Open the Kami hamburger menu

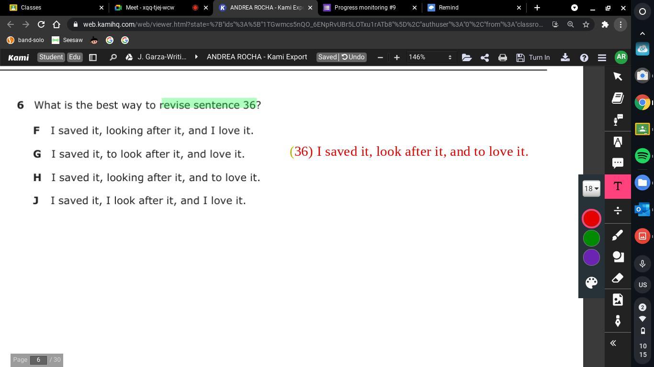pos(602,57)
